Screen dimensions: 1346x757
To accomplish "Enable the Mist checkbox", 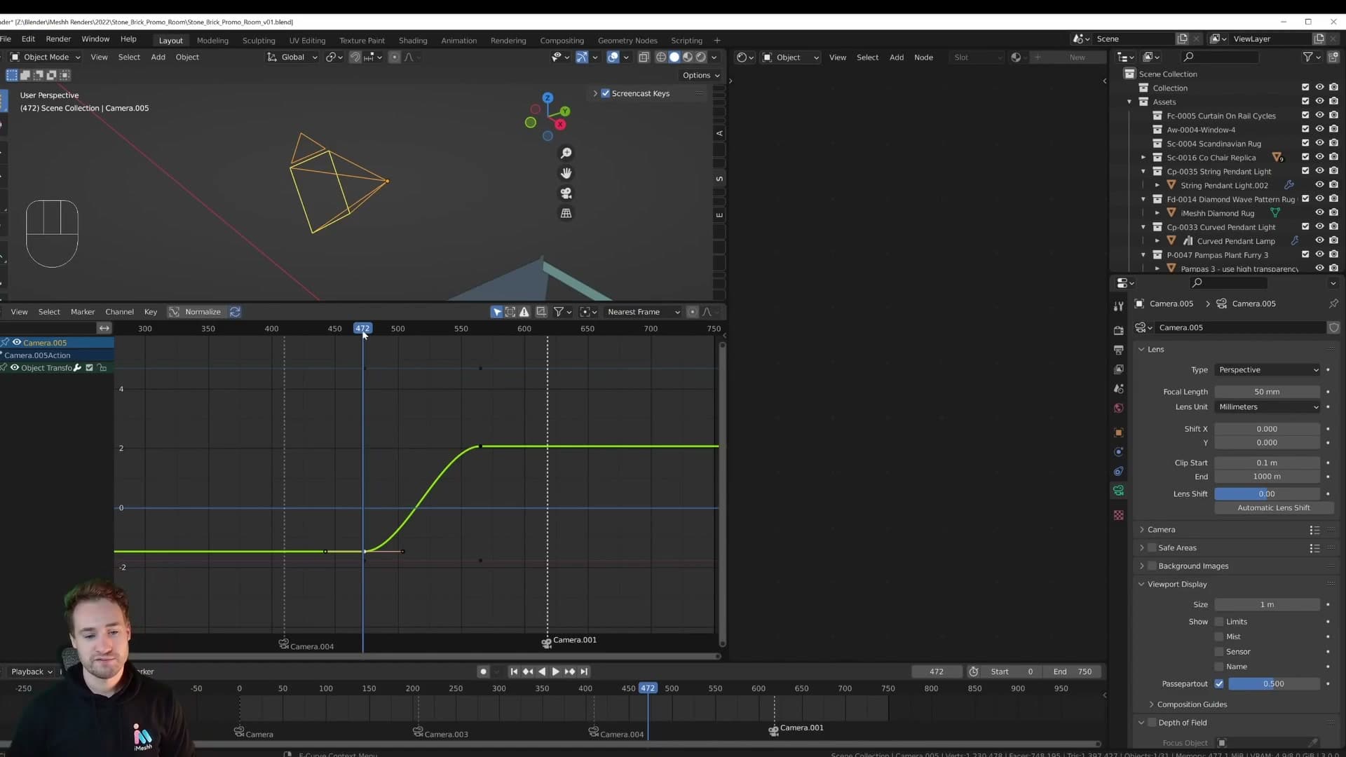I will [x=1219, y=636].
